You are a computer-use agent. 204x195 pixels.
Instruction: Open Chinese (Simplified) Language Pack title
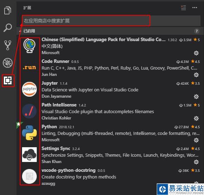coord(104,40)
